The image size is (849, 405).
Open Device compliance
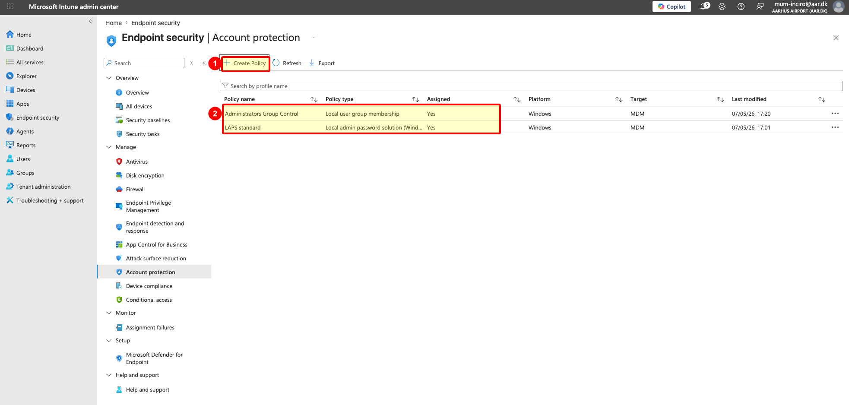click(x=149, y=286)
